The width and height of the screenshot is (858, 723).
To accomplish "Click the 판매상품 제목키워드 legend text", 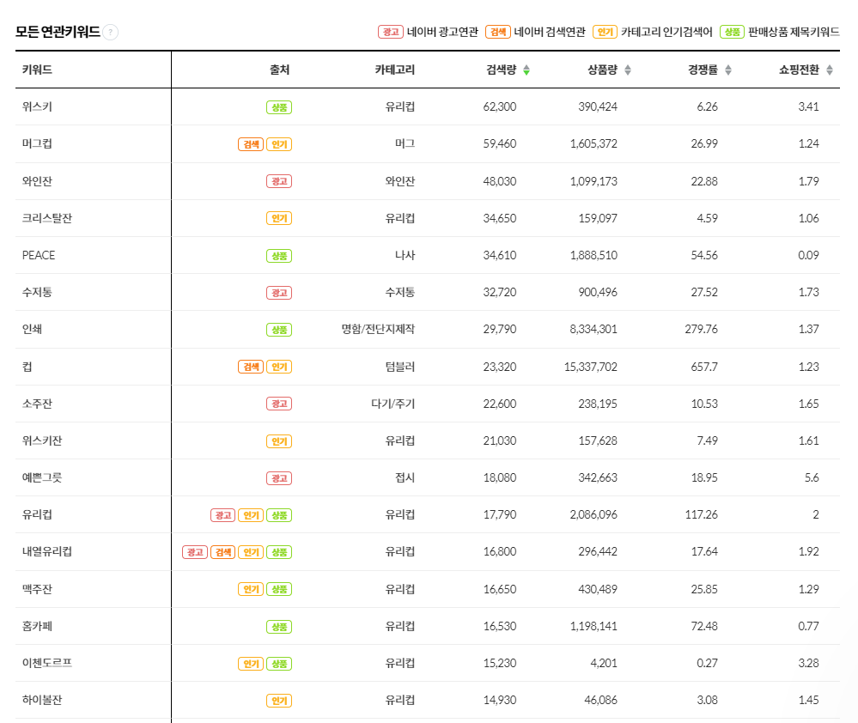I will tap(794, 33).
